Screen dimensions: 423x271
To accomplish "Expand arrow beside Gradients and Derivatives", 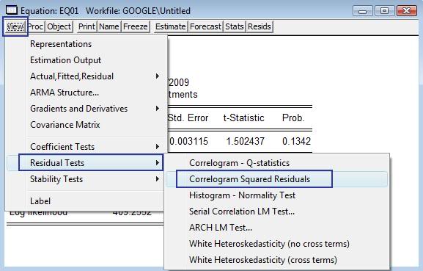I will click(158, 109).
